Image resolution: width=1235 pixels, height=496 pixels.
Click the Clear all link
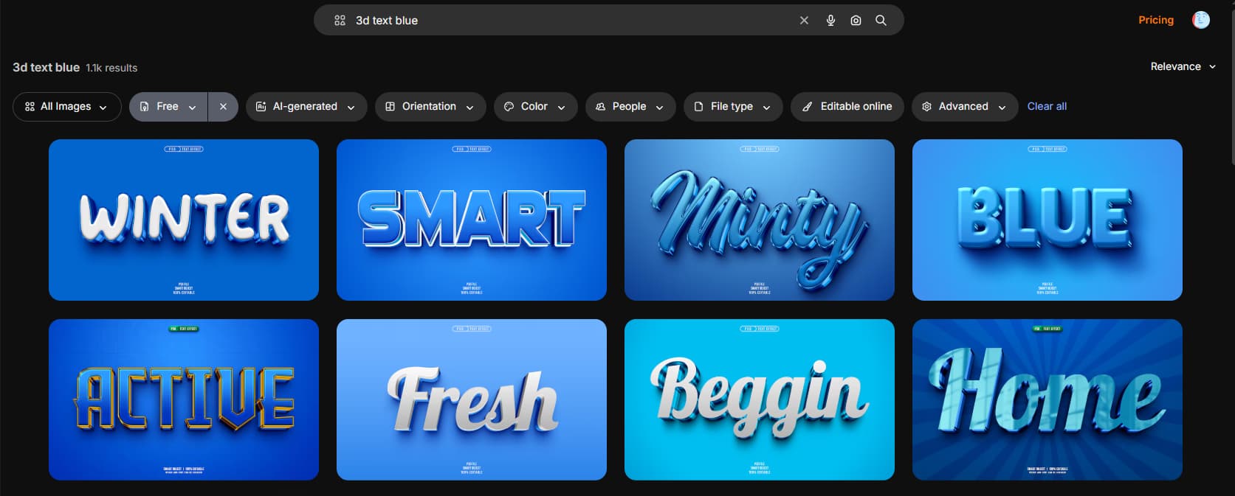1047,106
